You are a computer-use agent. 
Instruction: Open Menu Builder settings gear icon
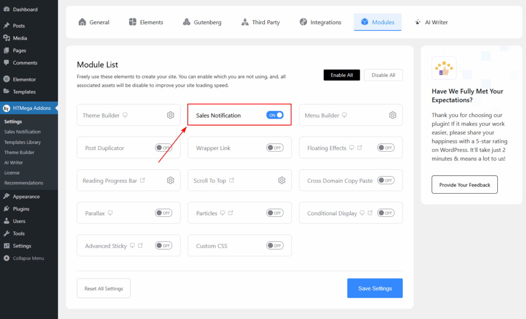(393, 115)
